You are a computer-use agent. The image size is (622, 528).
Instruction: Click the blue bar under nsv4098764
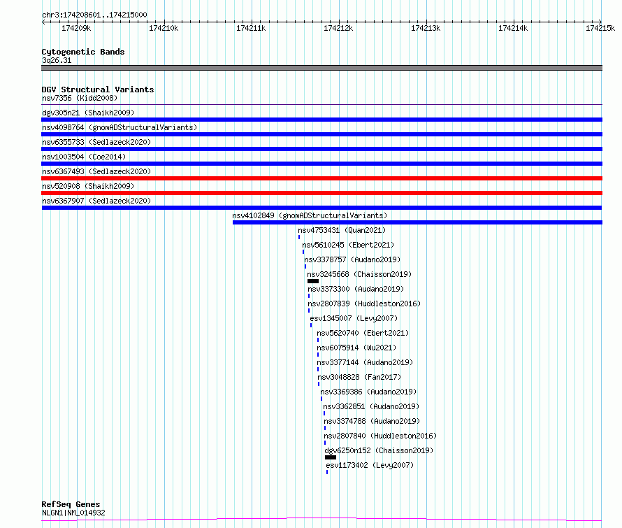tap(321, 134)
